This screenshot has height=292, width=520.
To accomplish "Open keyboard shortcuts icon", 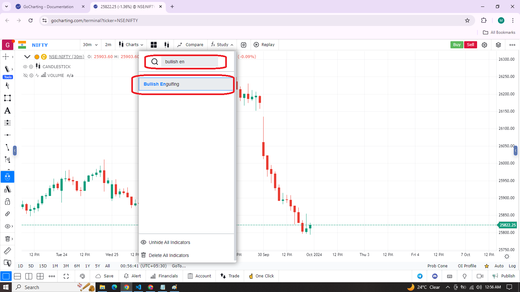I will (449, 276).
